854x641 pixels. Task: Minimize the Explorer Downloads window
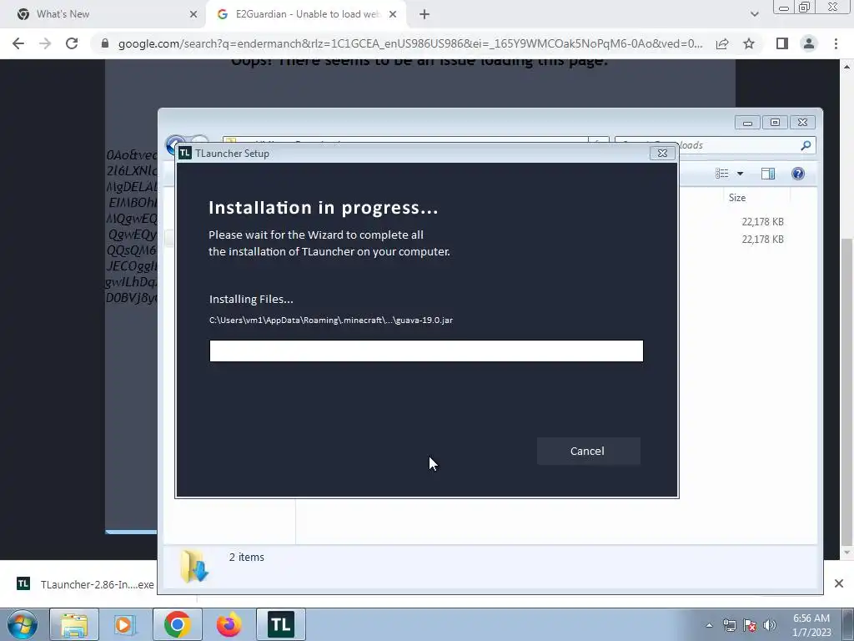(747, 123)
